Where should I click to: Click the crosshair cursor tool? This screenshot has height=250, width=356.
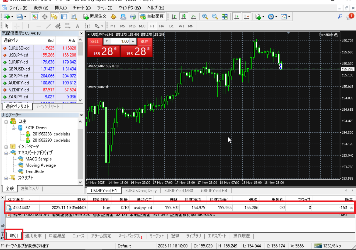click(17, 26)
